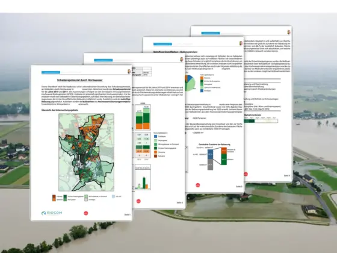Image resolution: width=337 pixels, height=253 pixels.
Task: Click the stacked bar chart on page two
Action: [x=143, y=117]
